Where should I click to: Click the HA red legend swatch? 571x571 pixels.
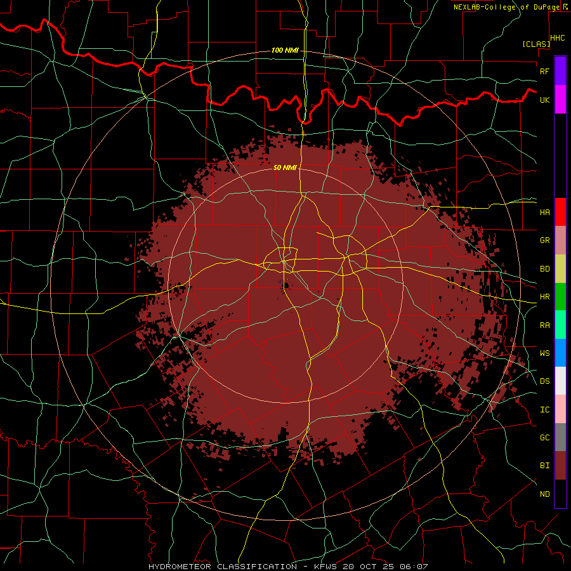pos(560,212)
